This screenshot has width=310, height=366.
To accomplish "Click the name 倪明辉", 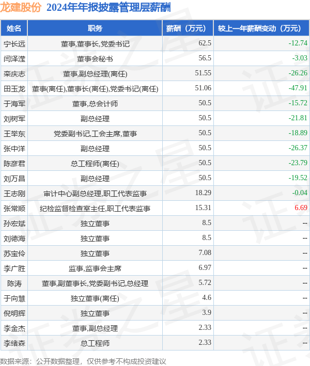I will pyautogui.click(x=14, y=313).
